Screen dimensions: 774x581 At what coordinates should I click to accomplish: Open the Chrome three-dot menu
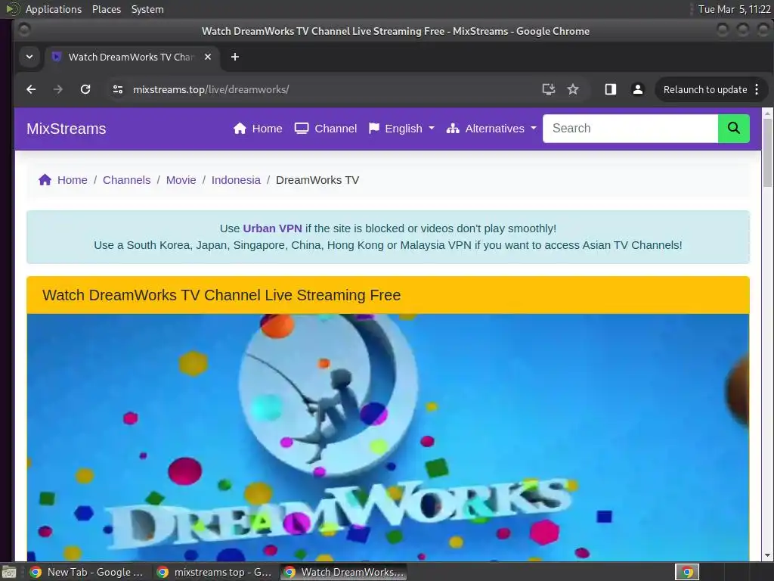pos(757,89)
